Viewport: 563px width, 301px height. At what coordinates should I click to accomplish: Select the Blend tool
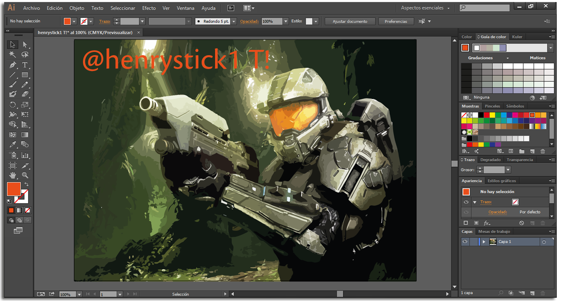coord(25,145)
